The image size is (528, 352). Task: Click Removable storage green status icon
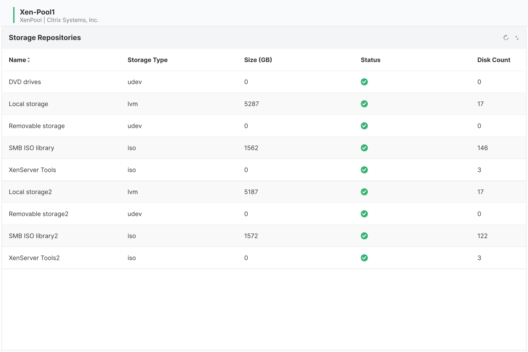tap(364, 126)
